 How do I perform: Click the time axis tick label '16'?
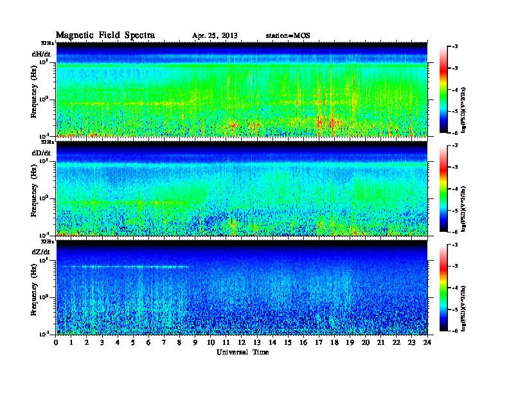pyautogui.click(x=303, y=343)
